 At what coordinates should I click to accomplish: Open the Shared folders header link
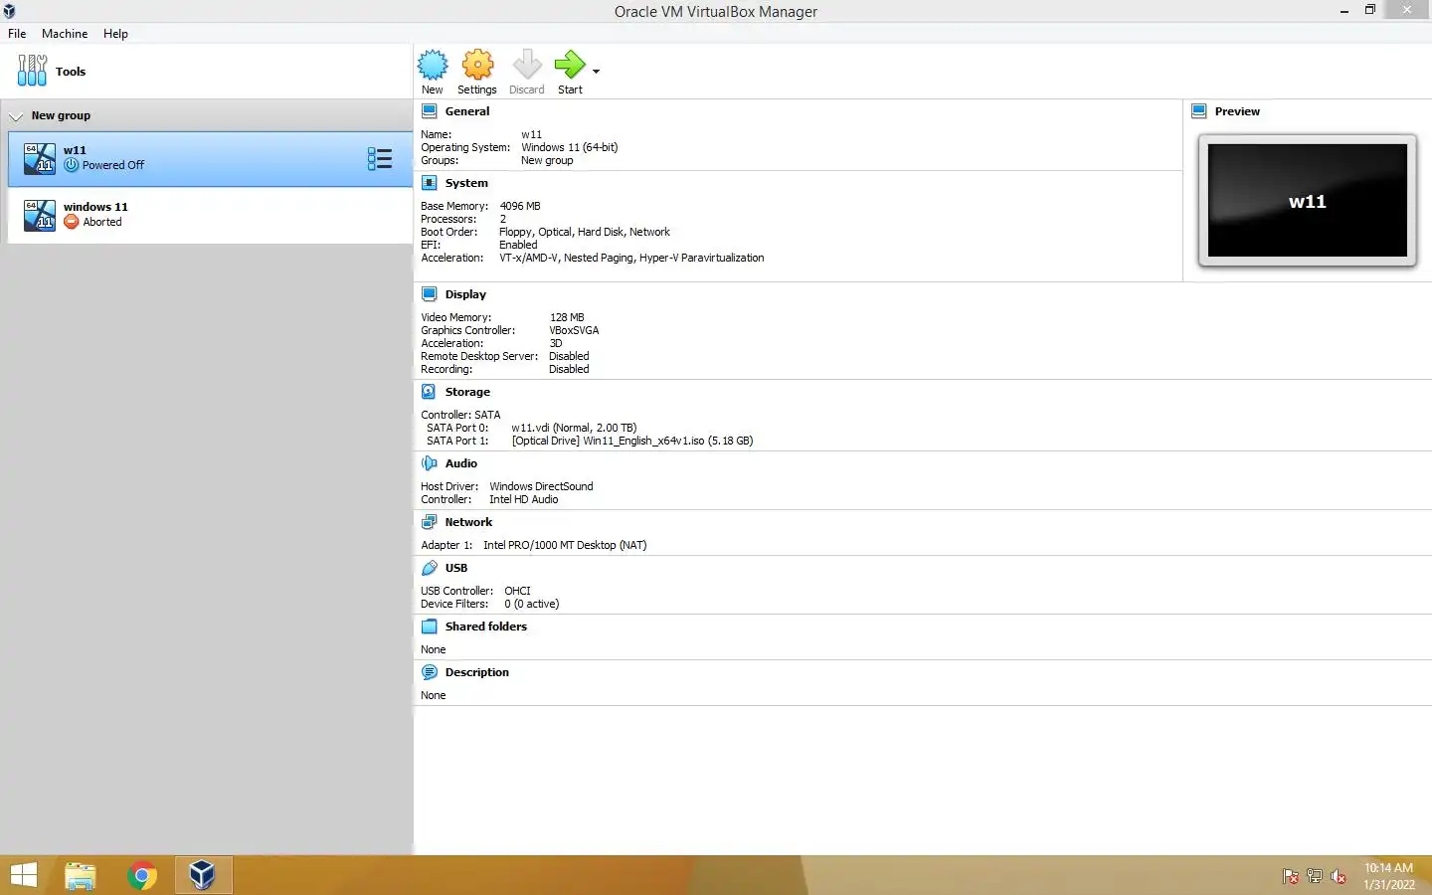click(486, 626)
